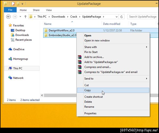Screen dimensions: 159x133
Task: Choose Add to archive... WinRAR entry
Action: point(113,57)
